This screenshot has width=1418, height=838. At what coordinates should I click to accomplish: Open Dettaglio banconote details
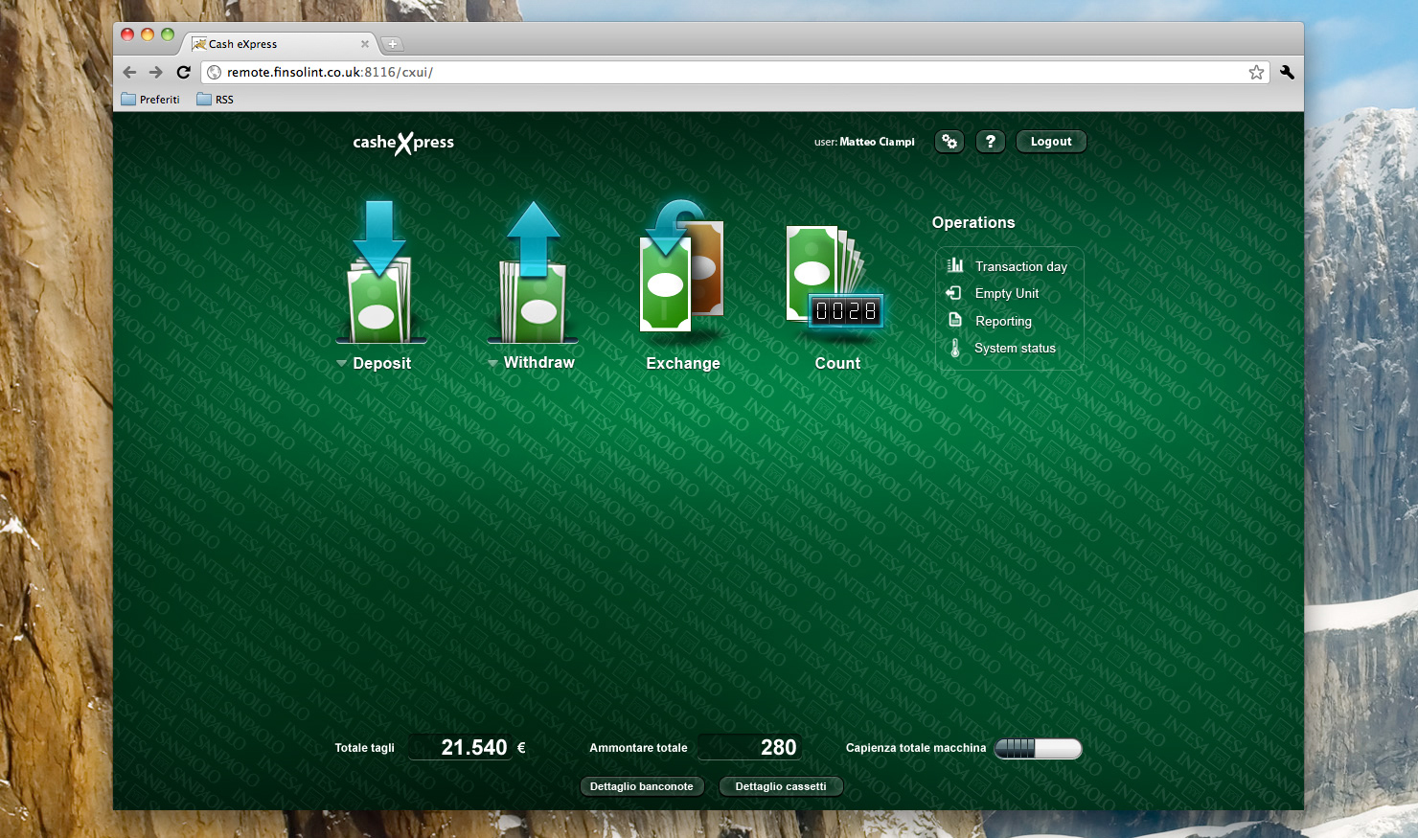pyautogui.click(x=642, y=786)
